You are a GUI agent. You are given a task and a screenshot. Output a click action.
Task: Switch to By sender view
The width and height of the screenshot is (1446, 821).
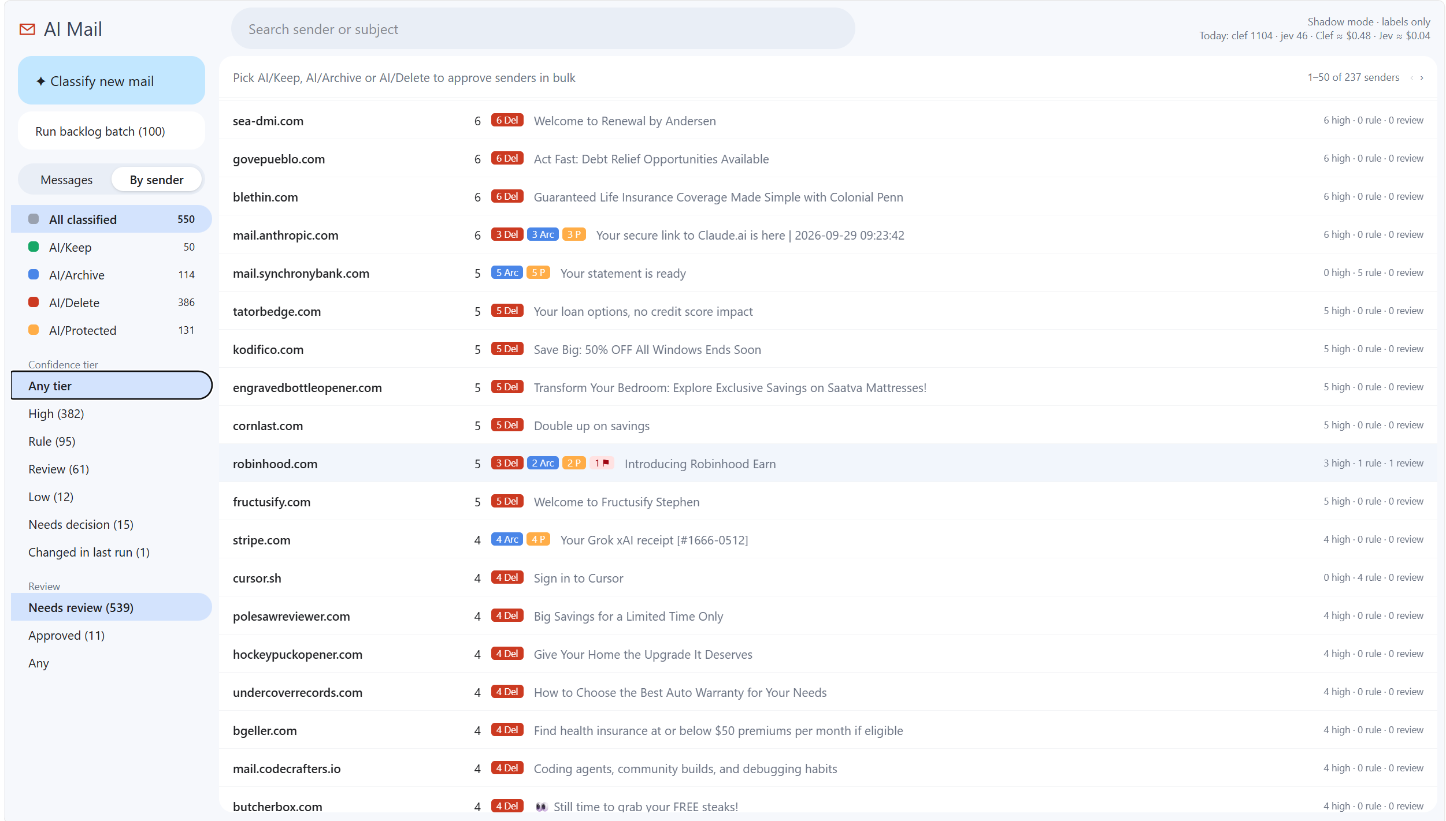[157, 180]
